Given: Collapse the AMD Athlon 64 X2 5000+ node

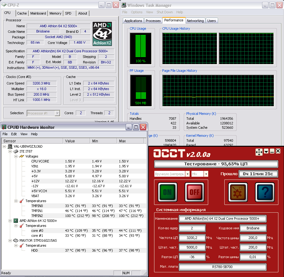Looking at the screenshot, I should [10, 221].
